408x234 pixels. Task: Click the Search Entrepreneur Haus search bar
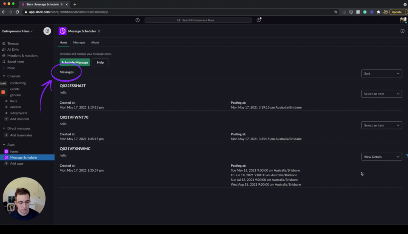tap(198, 20)
